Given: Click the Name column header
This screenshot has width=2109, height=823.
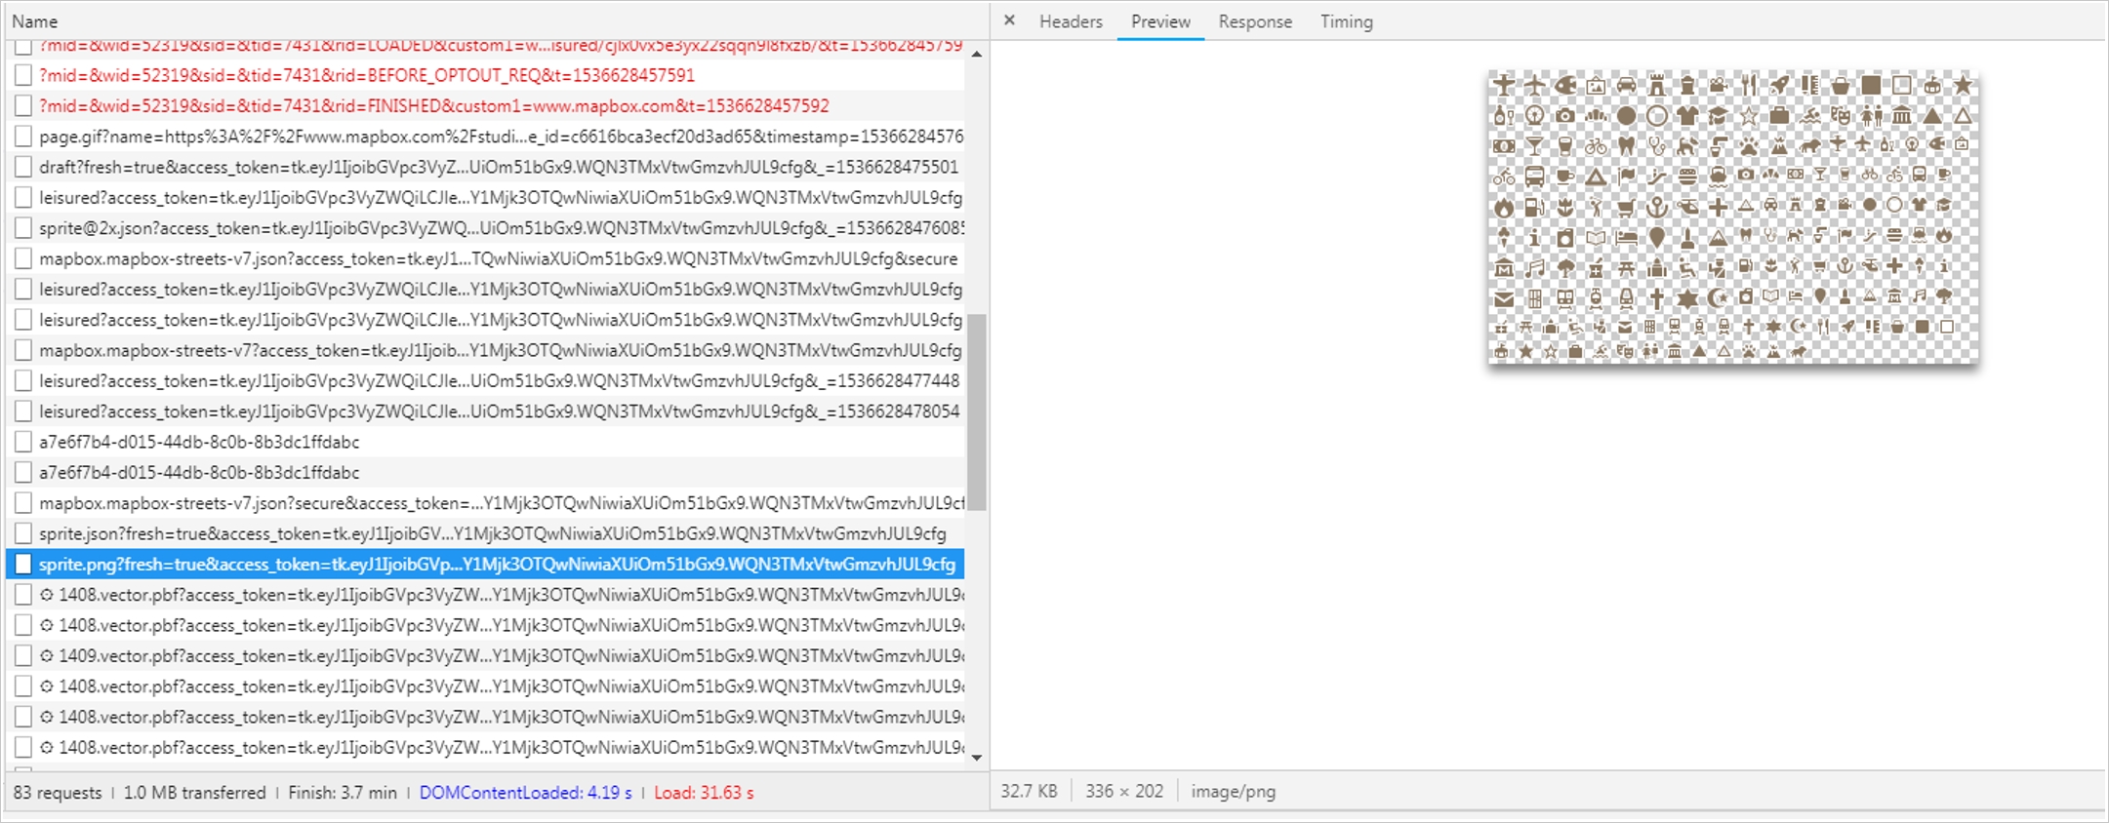Looking at the screenshot, I should tap(35, 21).
